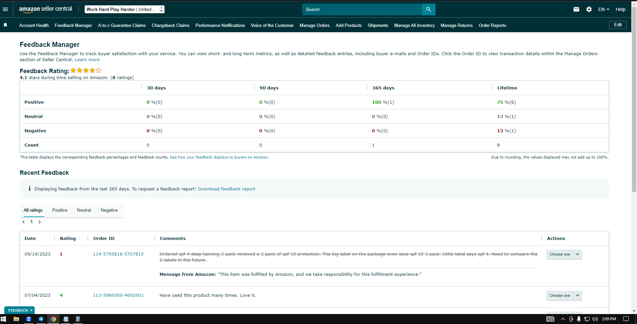
Task: Go to previous feedback page arrow
Action: pos(24,222)
